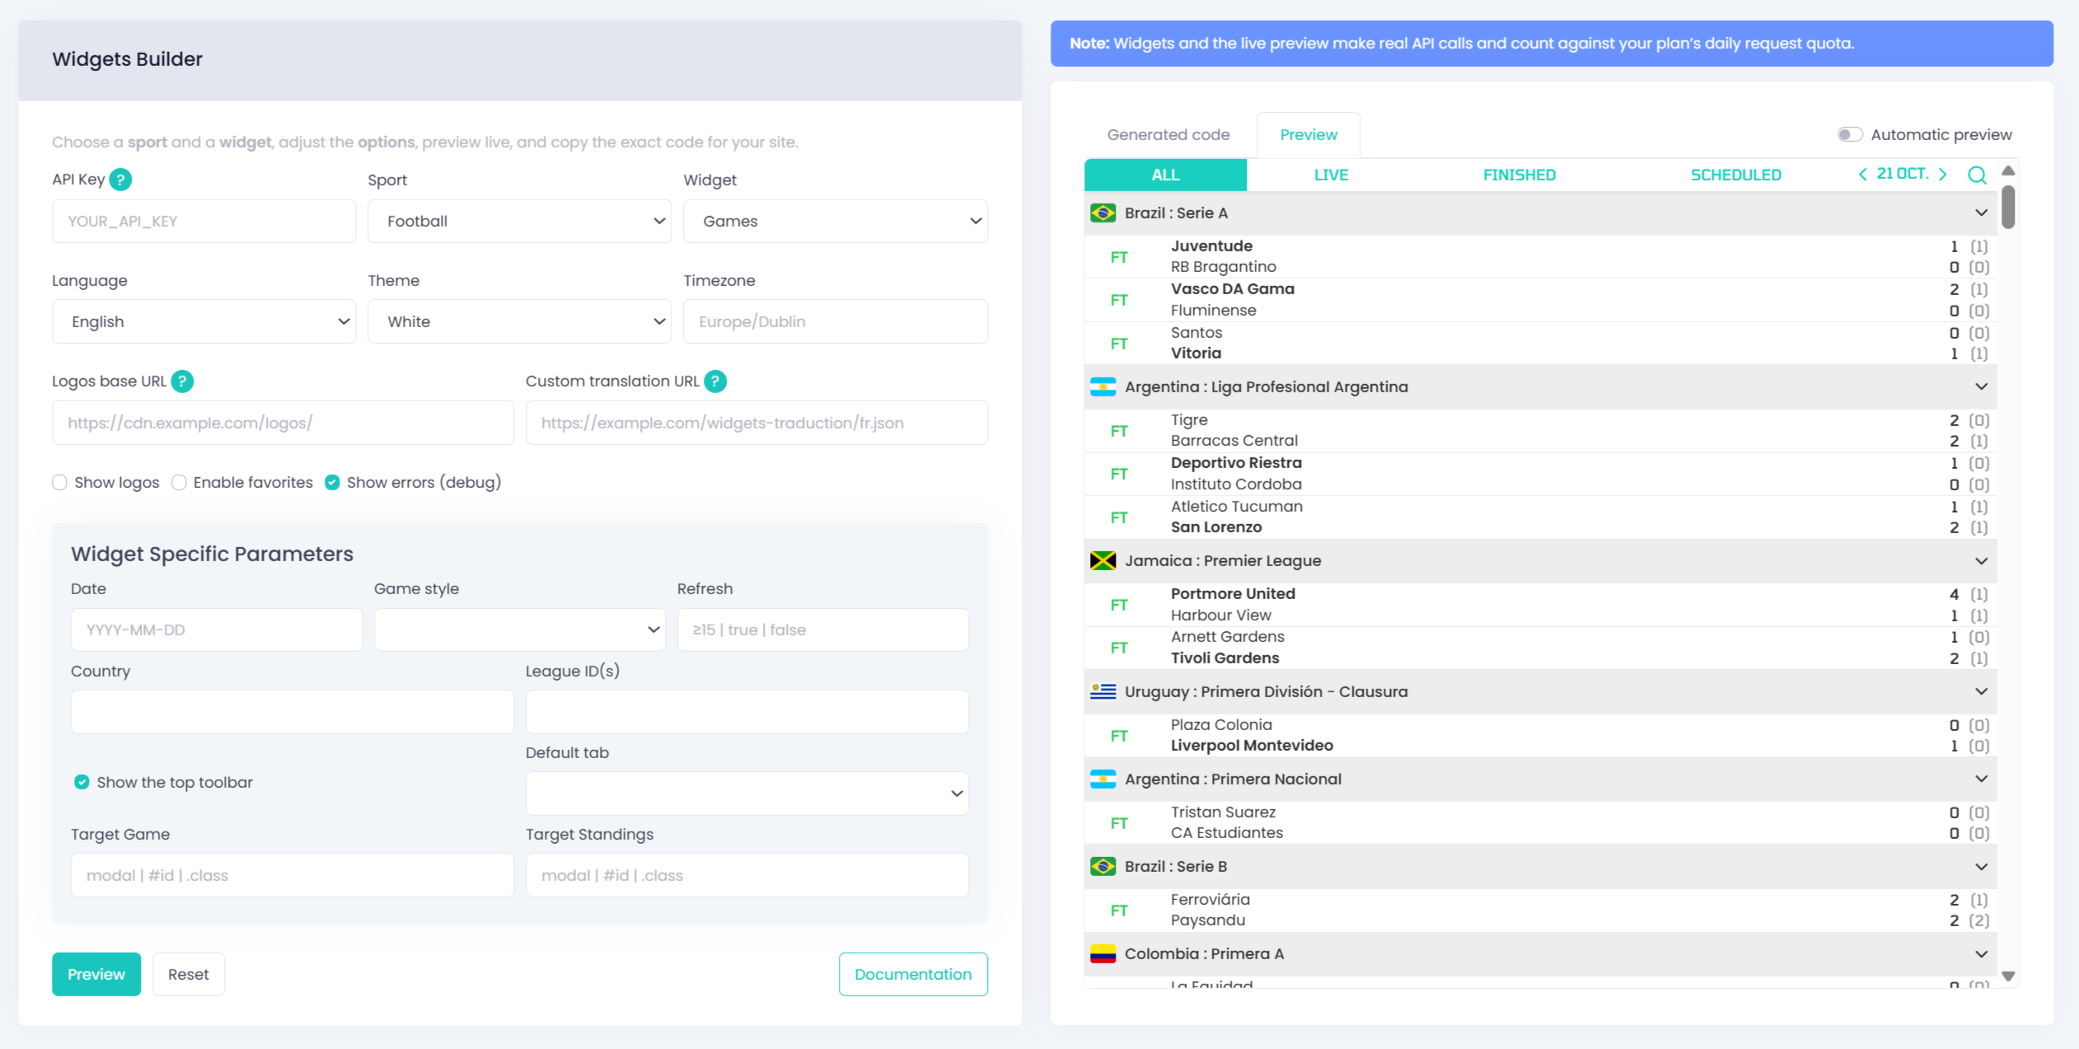Collapse the Brazil : Serie A league
This screenshot has width=2079, height=1049.
click(x=1981, y=213)
